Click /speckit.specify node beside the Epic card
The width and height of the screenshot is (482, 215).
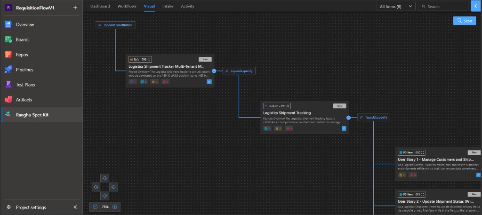click(x=239, y=71)
